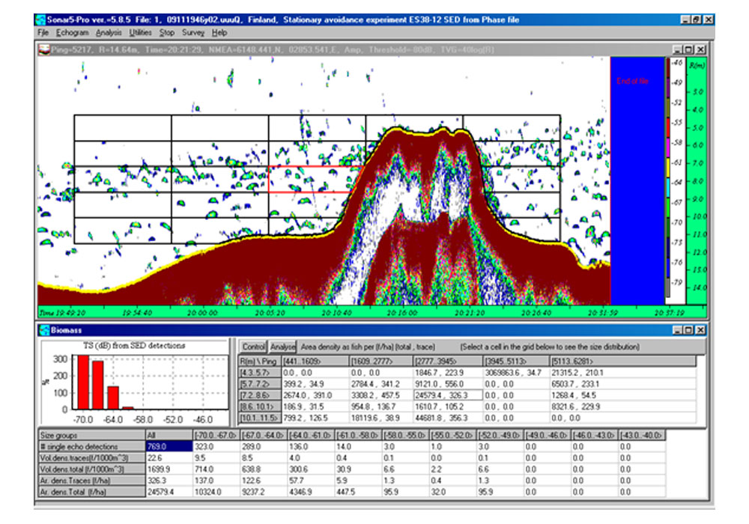Open the Echogram menu

click(x=72, y=33)
